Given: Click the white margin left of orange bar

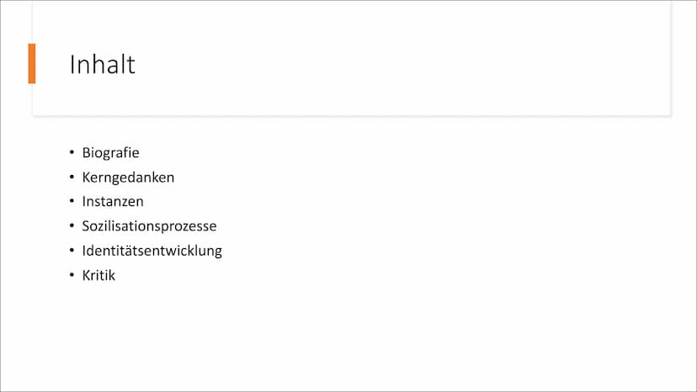Looking at the screenshot, I should tap(14, 64).
